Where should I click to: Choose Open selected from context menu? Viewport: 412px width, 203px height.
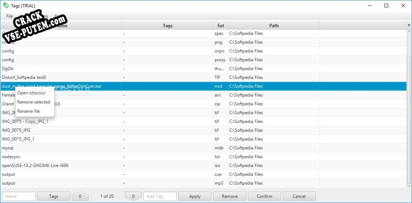pyautogui.click(x=31, y=93)
